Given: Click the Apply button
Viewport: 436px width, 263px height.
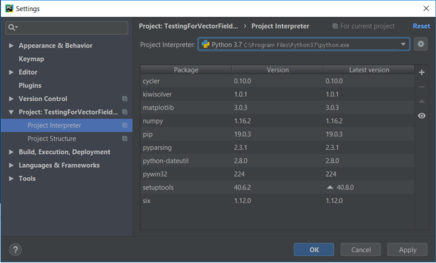Looking at the screenshot, I should tap(407, 250).
